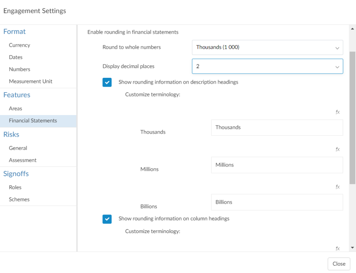
Task: Click the Thousands terminology text field
Action: 277,127
